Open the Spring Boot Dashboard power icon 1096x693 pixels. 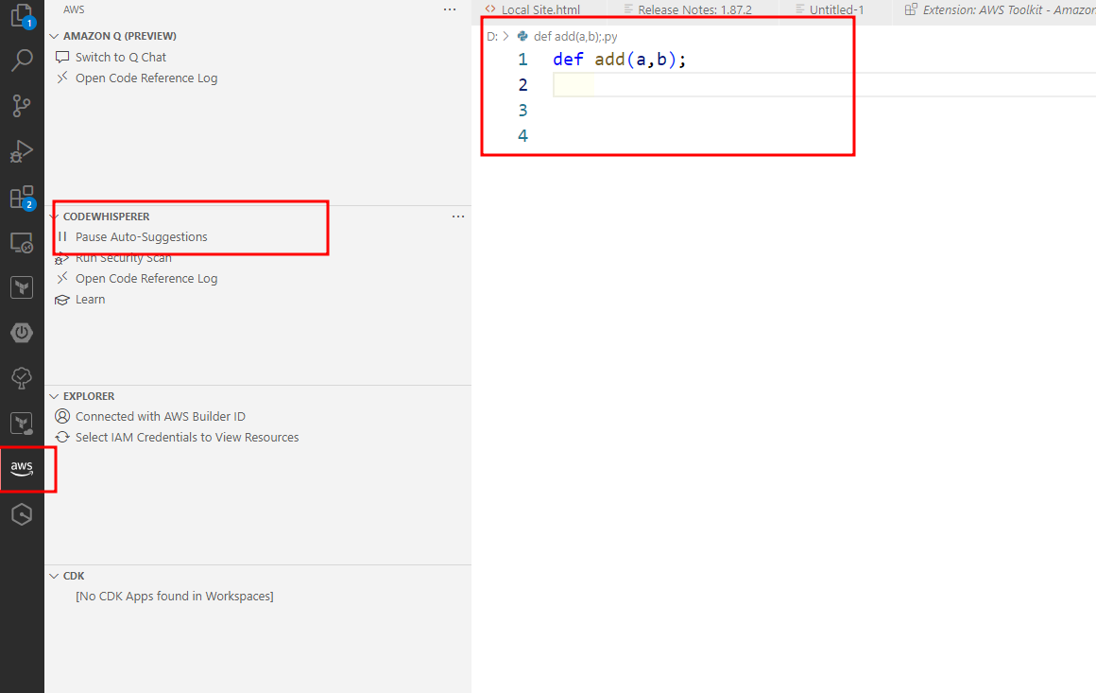(22, 333)
